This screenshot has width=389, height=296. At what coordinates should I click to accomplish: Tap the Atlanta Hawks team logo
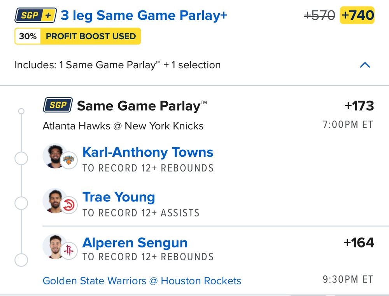click(x=69, y=205)
